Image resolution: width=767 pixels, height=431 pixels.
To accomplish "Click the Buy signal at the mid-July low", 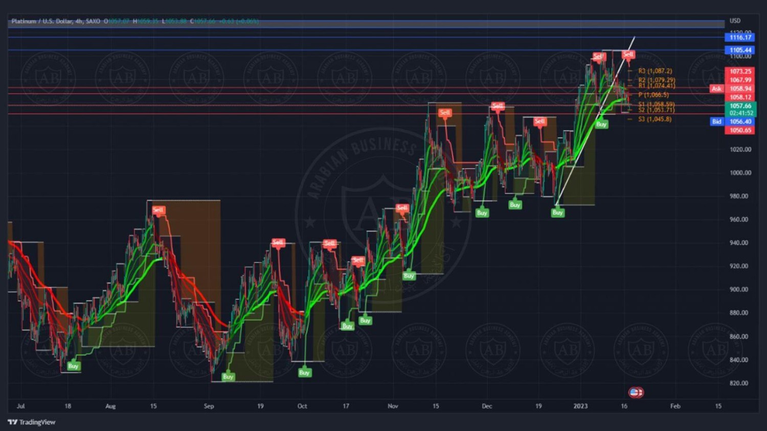I will click(73, 366).
